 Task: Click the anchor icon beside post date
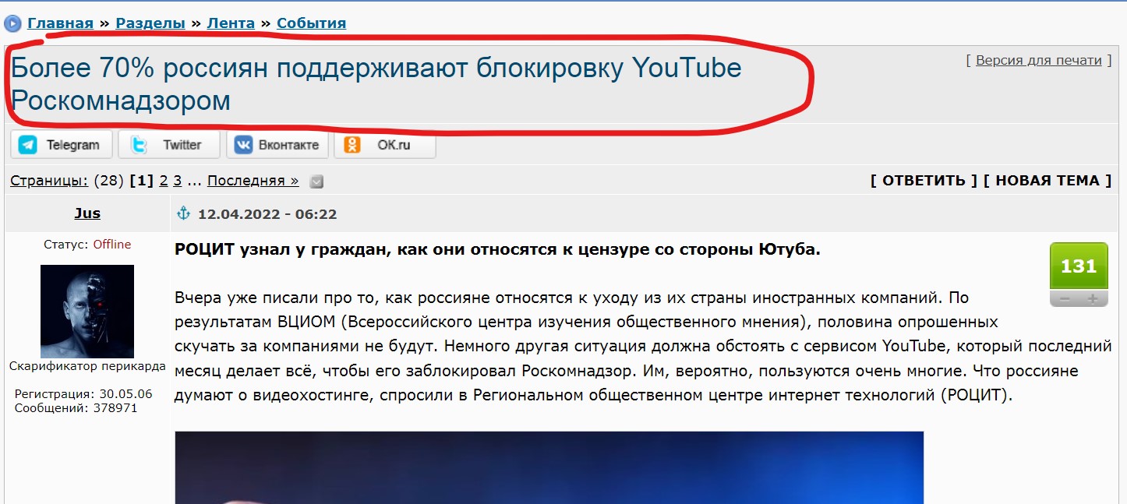click(184, 213)
